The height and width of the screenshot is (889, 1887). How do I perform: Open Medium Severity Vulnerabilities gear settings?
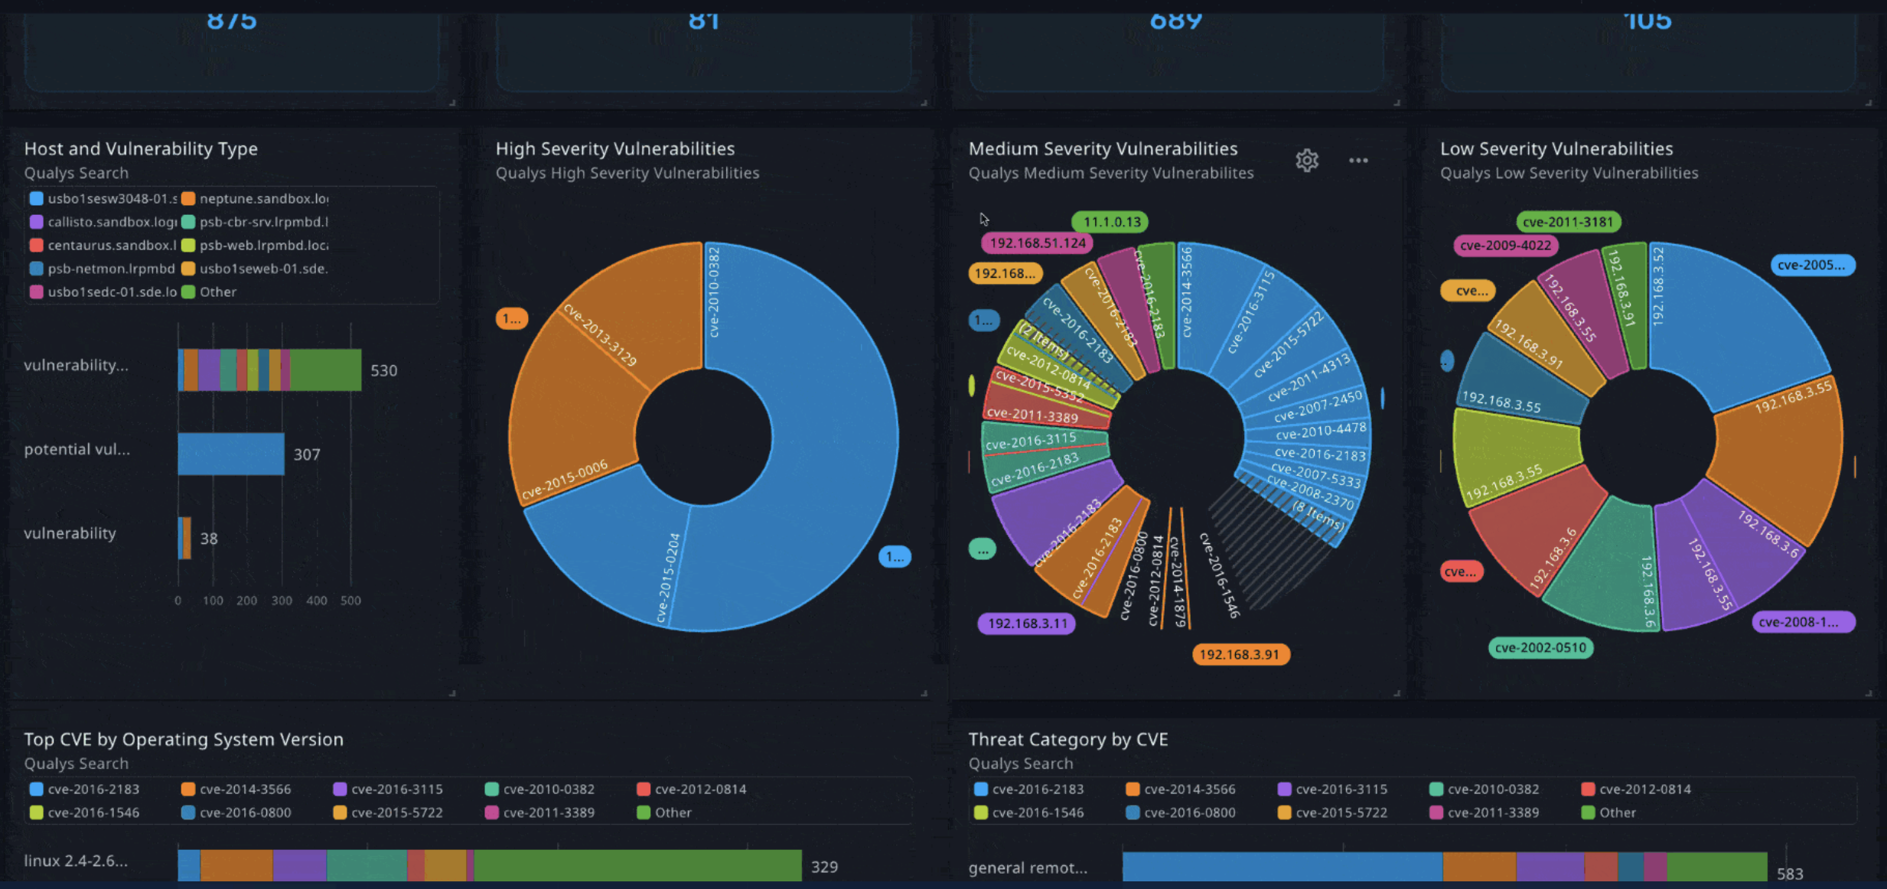(1307, 160)
